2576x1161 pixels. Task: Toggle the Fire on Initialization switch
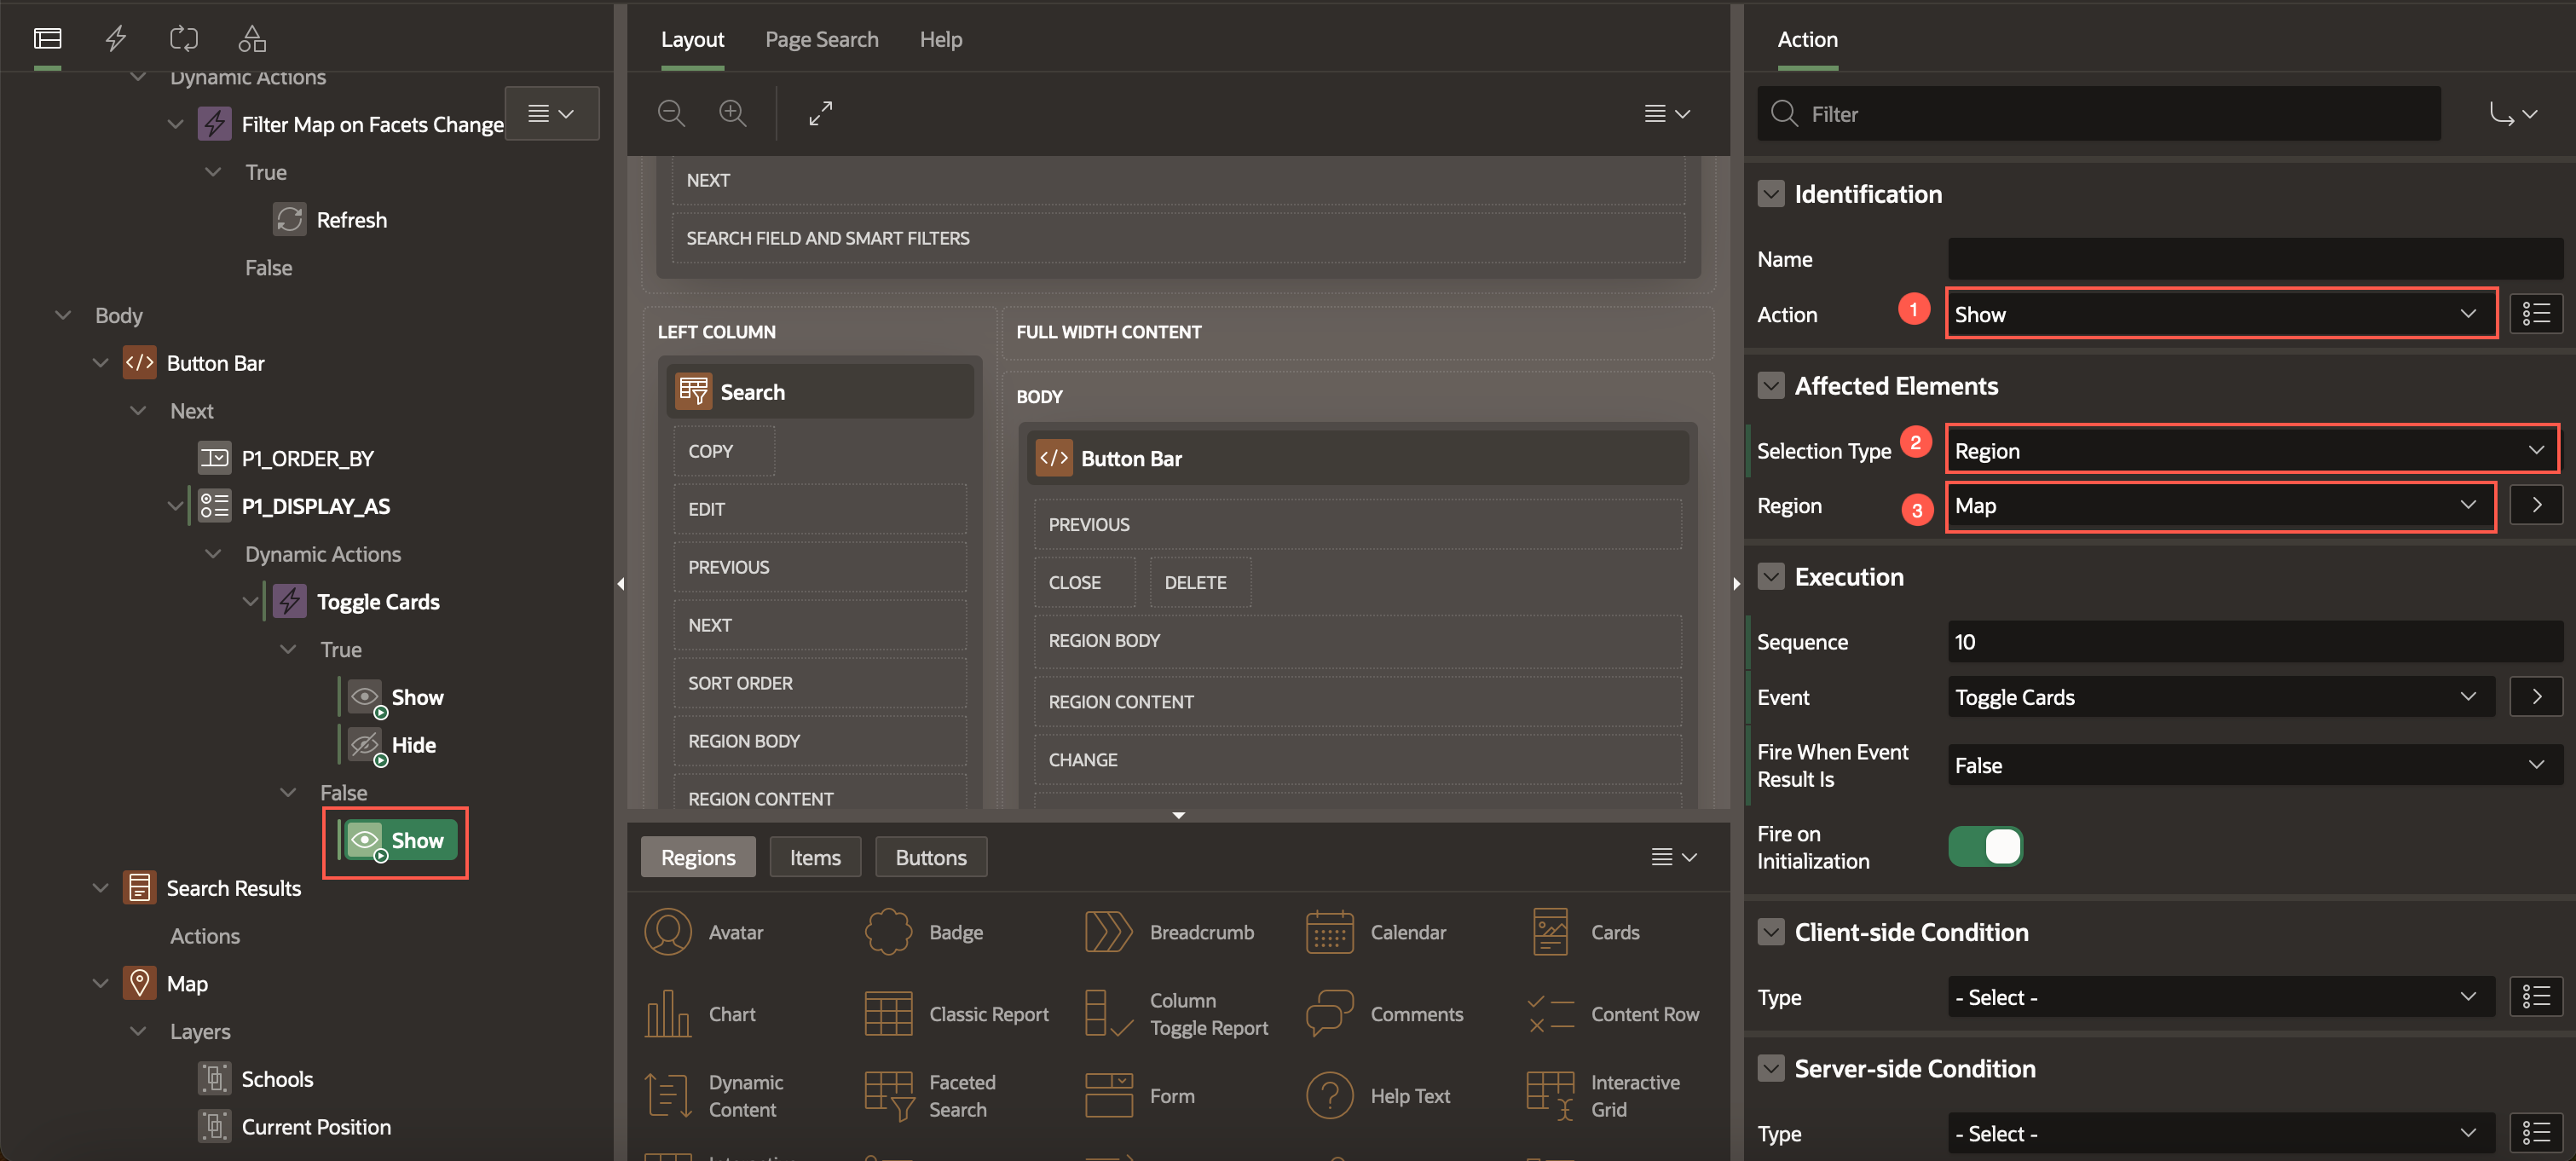(1985, 846)
